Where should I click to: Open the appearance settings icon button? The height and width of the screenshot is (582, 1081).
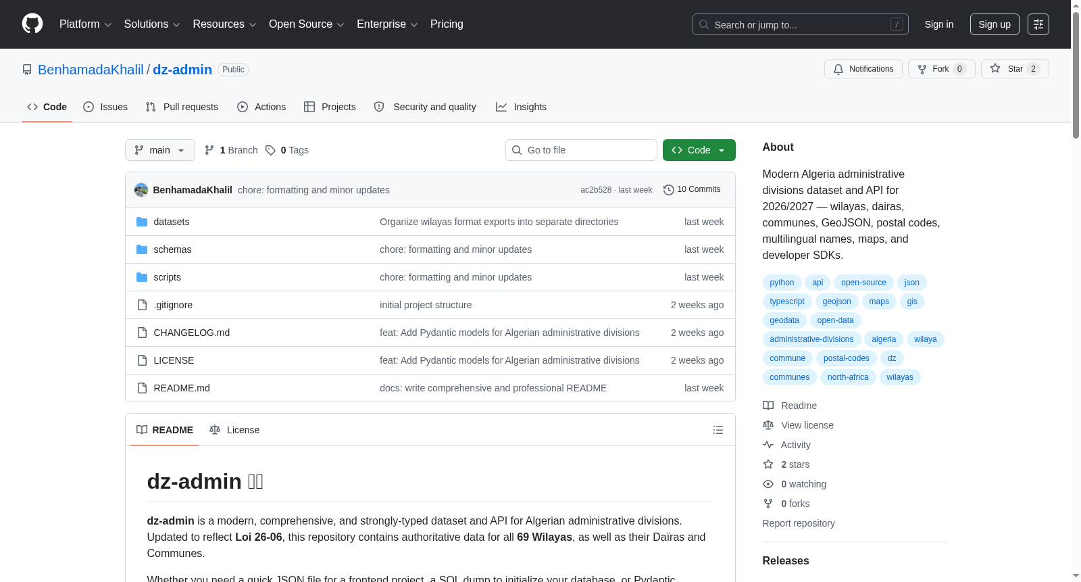coord(1038,24)
